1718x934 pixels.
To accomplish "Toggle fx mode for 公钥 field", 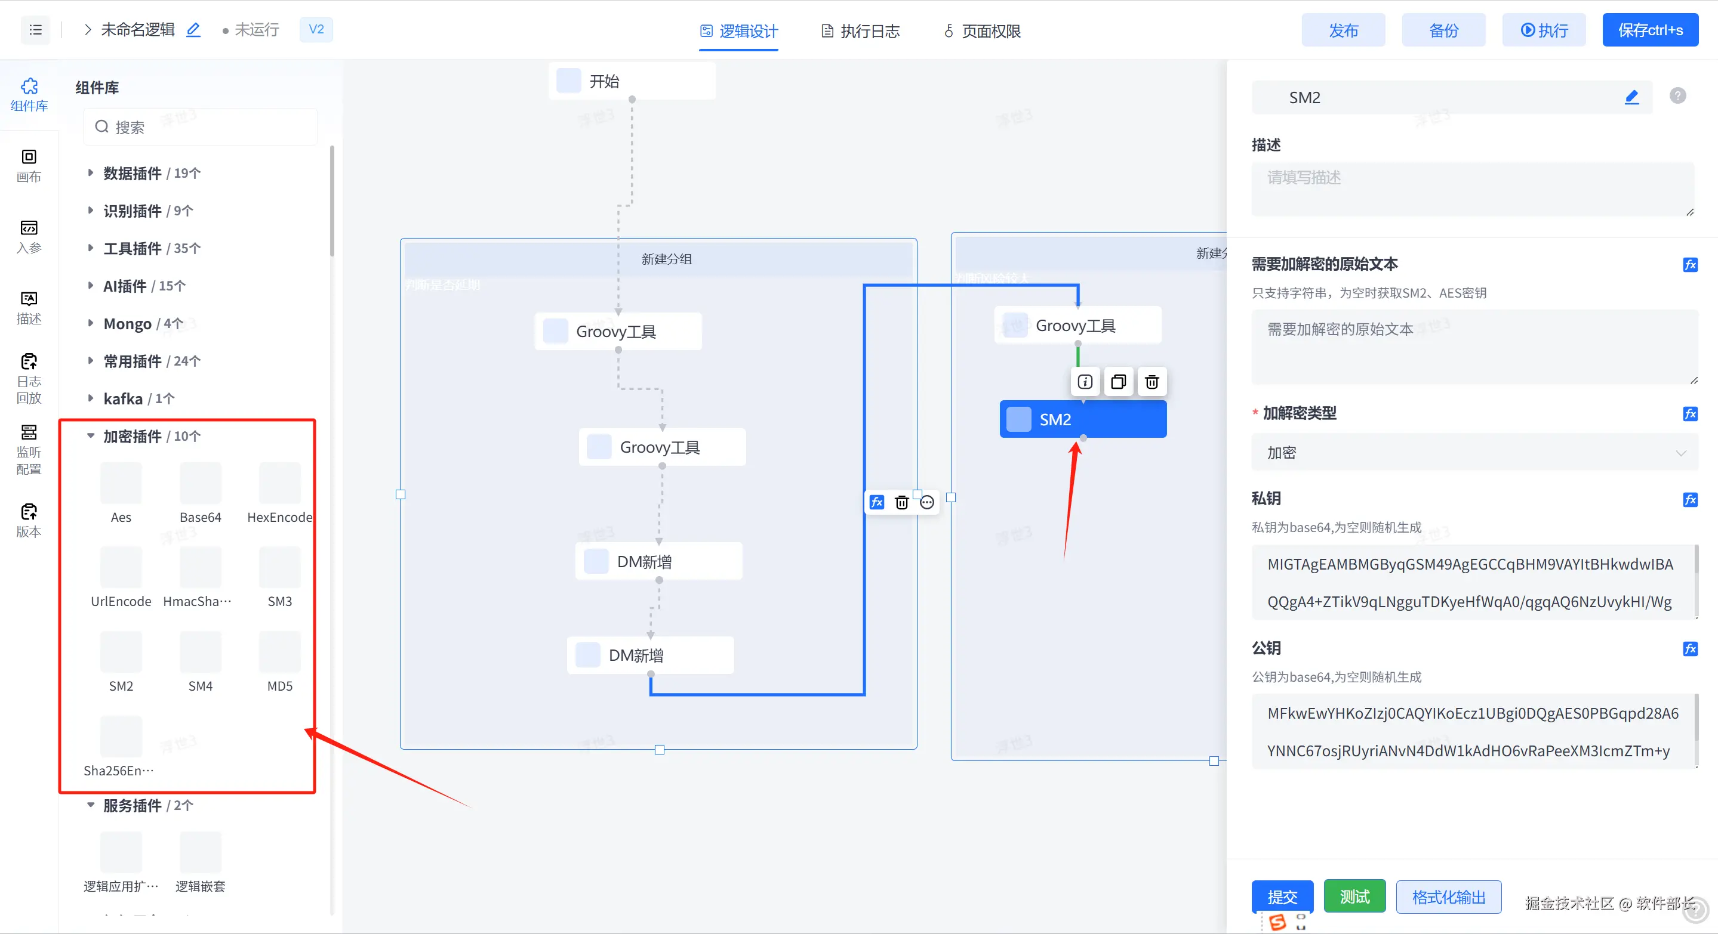I will [1690, 649].
